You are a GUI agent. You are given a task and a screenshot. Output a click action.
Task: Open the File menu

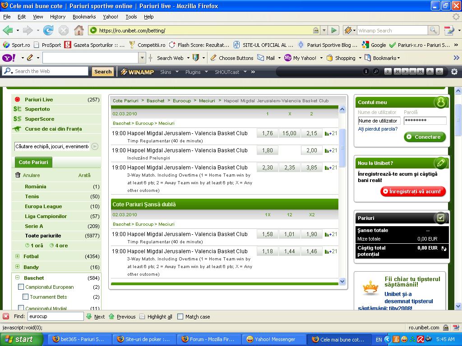click(x=7, y=17)
